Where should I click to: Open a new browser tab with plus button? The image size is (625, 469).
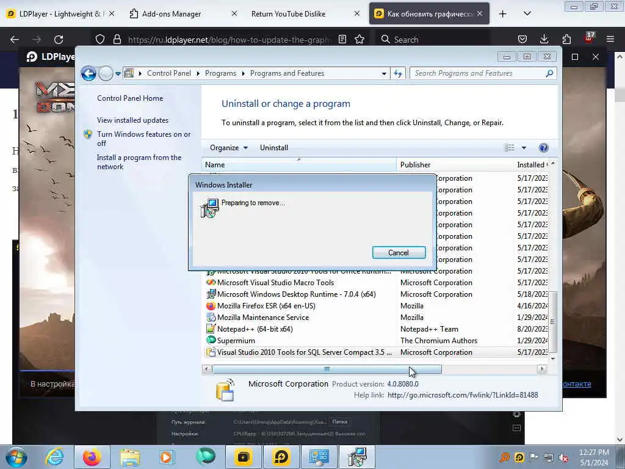tap(503, 14)
